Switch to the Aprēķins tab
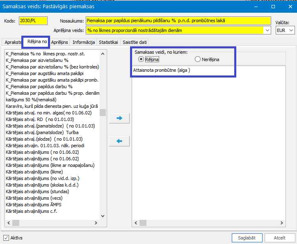This screenshot has height=244, width=297. 59,42
